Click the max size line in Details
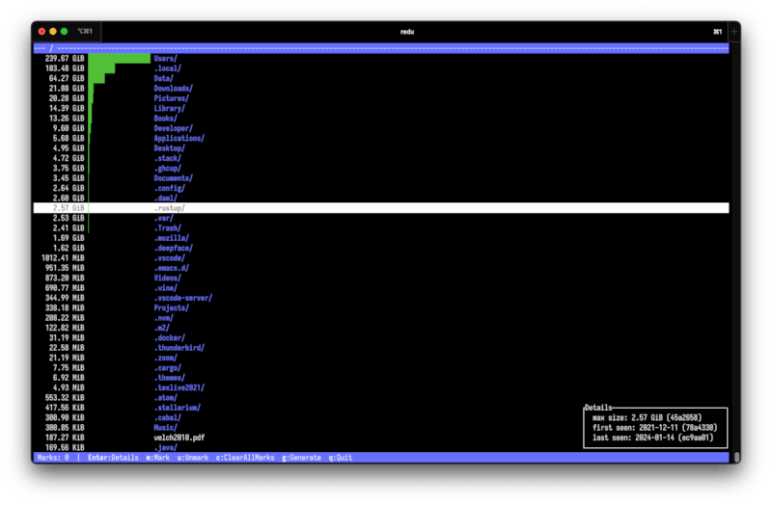The width and height of the screenshot is (772, 505). click(x=647, y=418)
